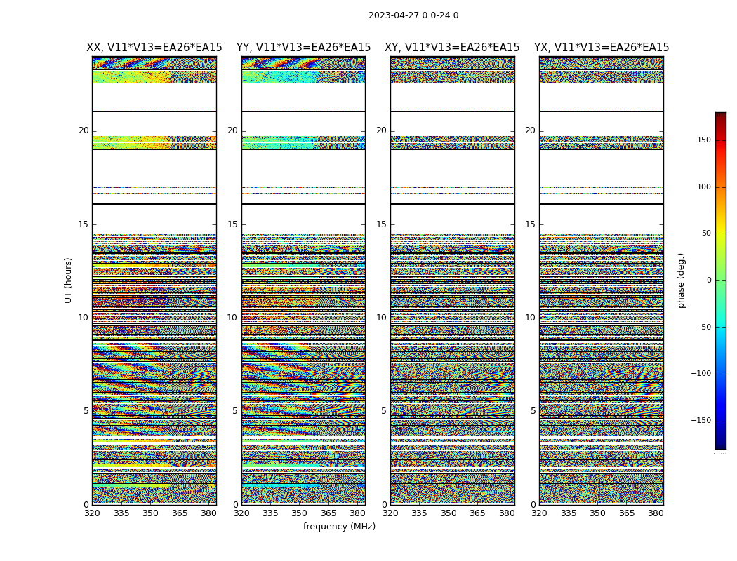Viewport: 737px width, 561px height.
Task: Click the phase colorbar gradient
Action: 721,280
